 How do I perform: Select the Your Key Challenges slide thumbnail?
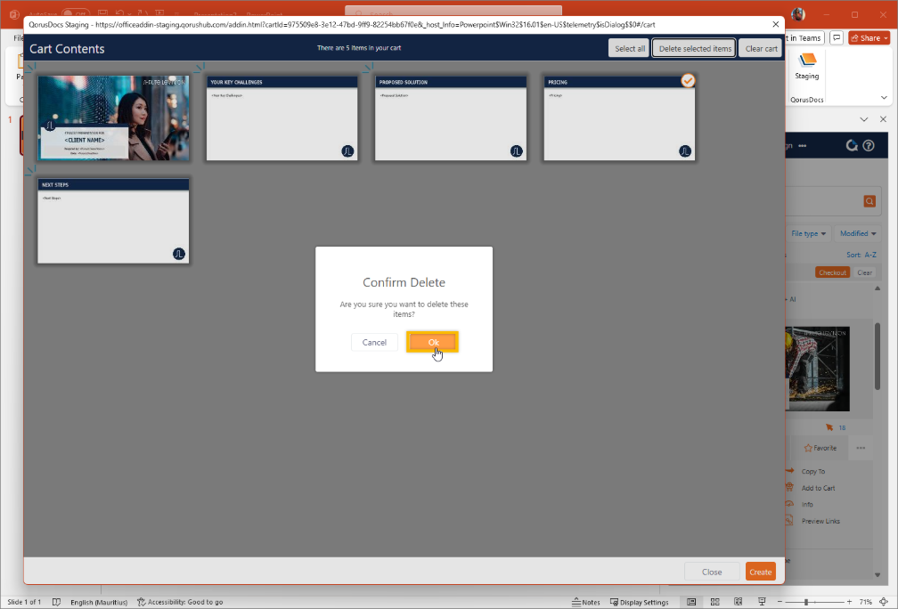coord(282,118)
